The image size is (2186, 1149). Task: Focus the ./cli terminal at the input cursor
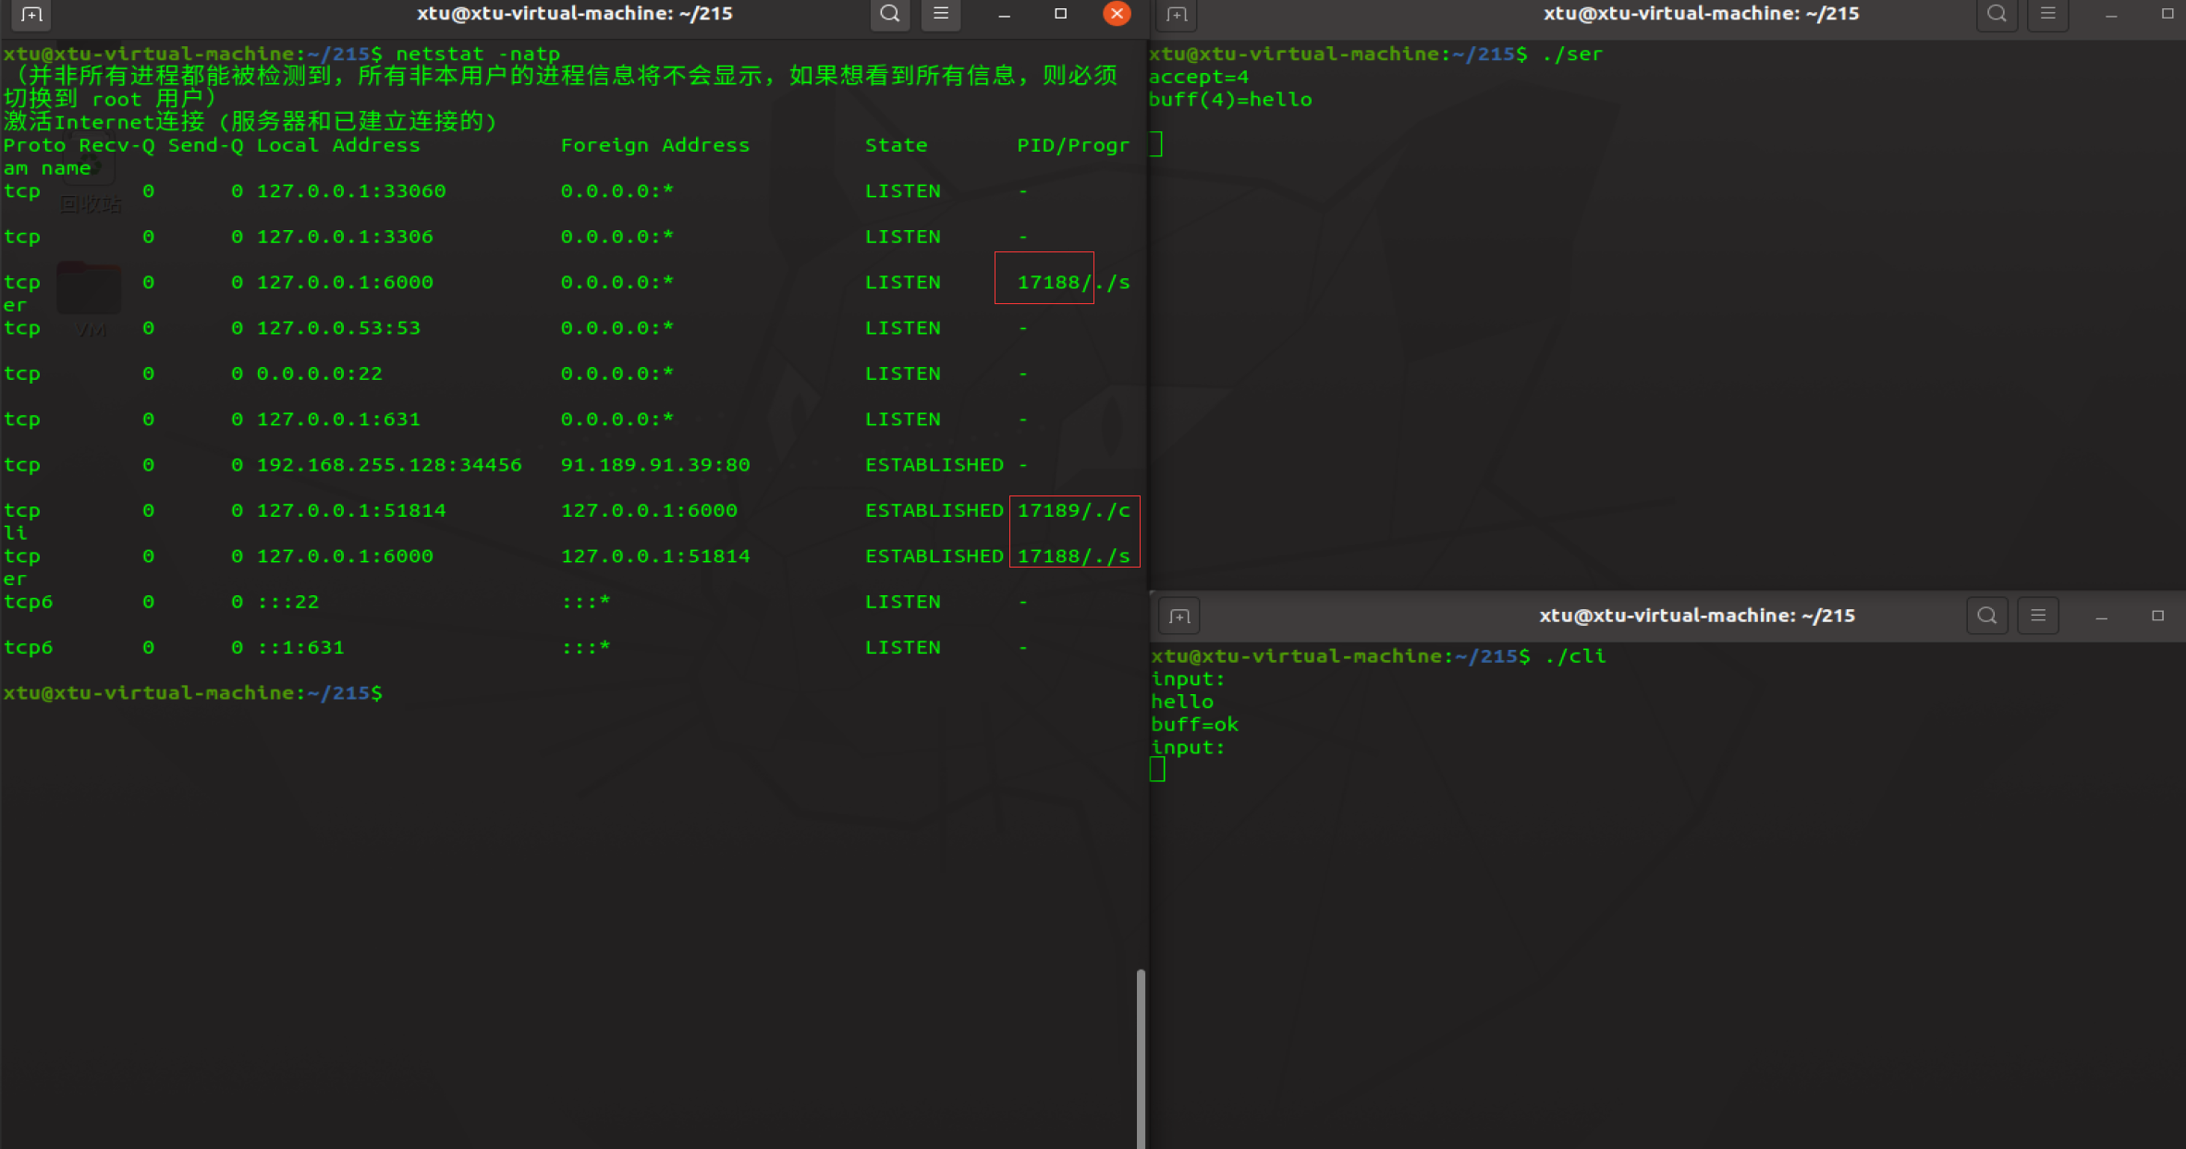tap(1157, 769)
